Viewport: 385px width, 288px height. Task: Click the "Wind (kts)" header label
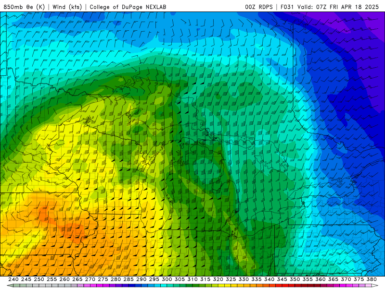[x=67, y=7]
